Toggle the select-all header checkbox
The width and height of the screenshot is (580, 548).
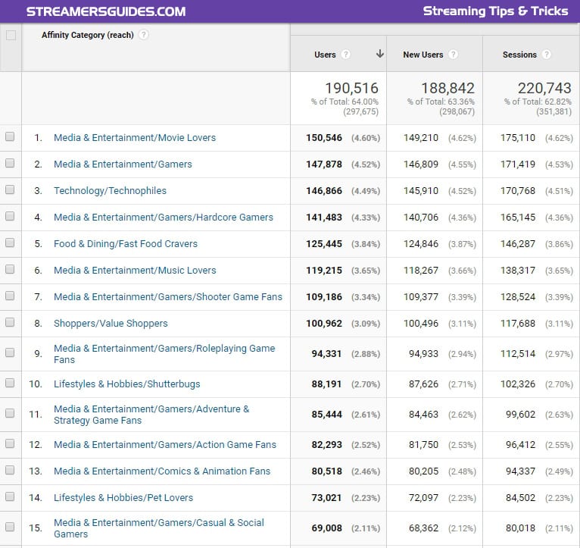tap(11, 35)
